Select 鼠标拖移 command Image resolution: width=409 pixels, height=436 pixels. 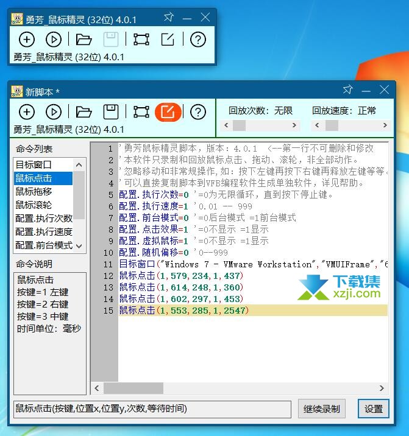(x=43, y=192)
